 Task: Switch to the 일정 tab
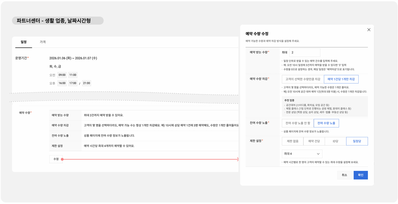click(24, 42)
